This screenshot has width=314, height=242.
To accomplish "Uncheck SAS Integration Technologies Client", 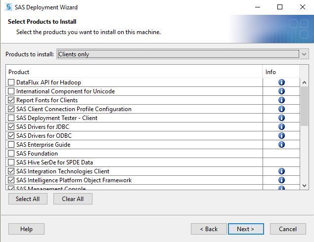I will [x=11, y=171].
